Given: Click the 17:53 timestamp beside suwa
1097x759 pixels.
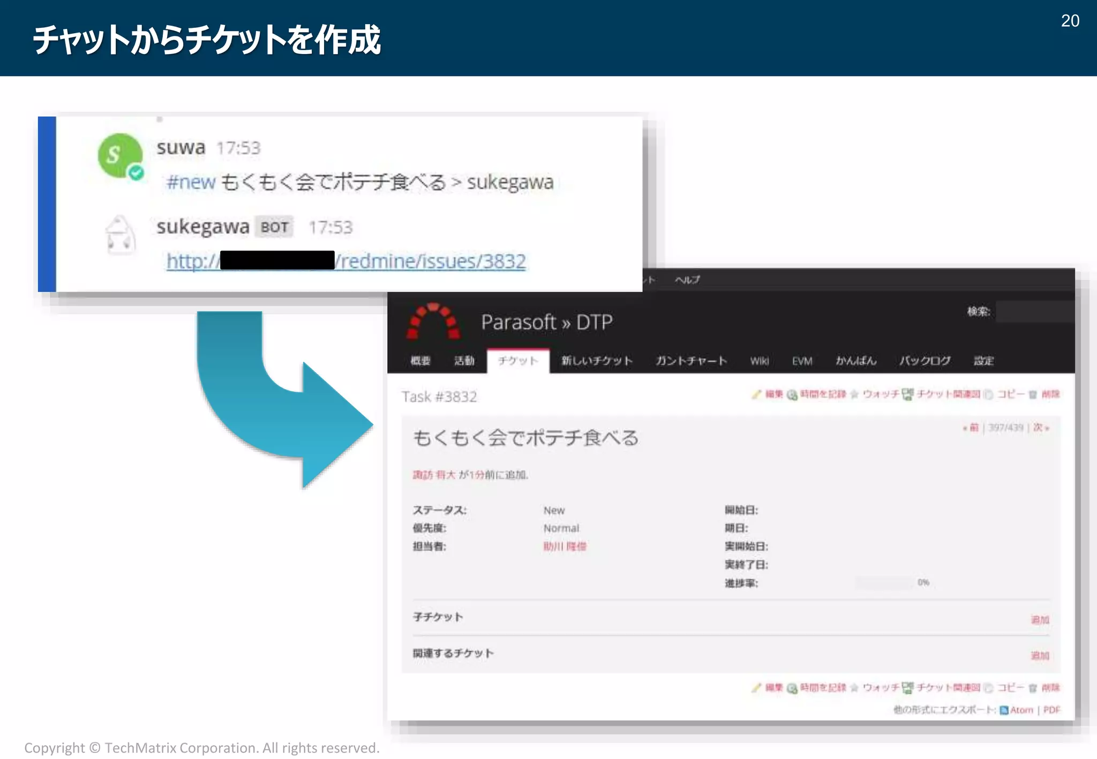Looking at the screenshot, I should pyautogui.click(x=238, y=148).
